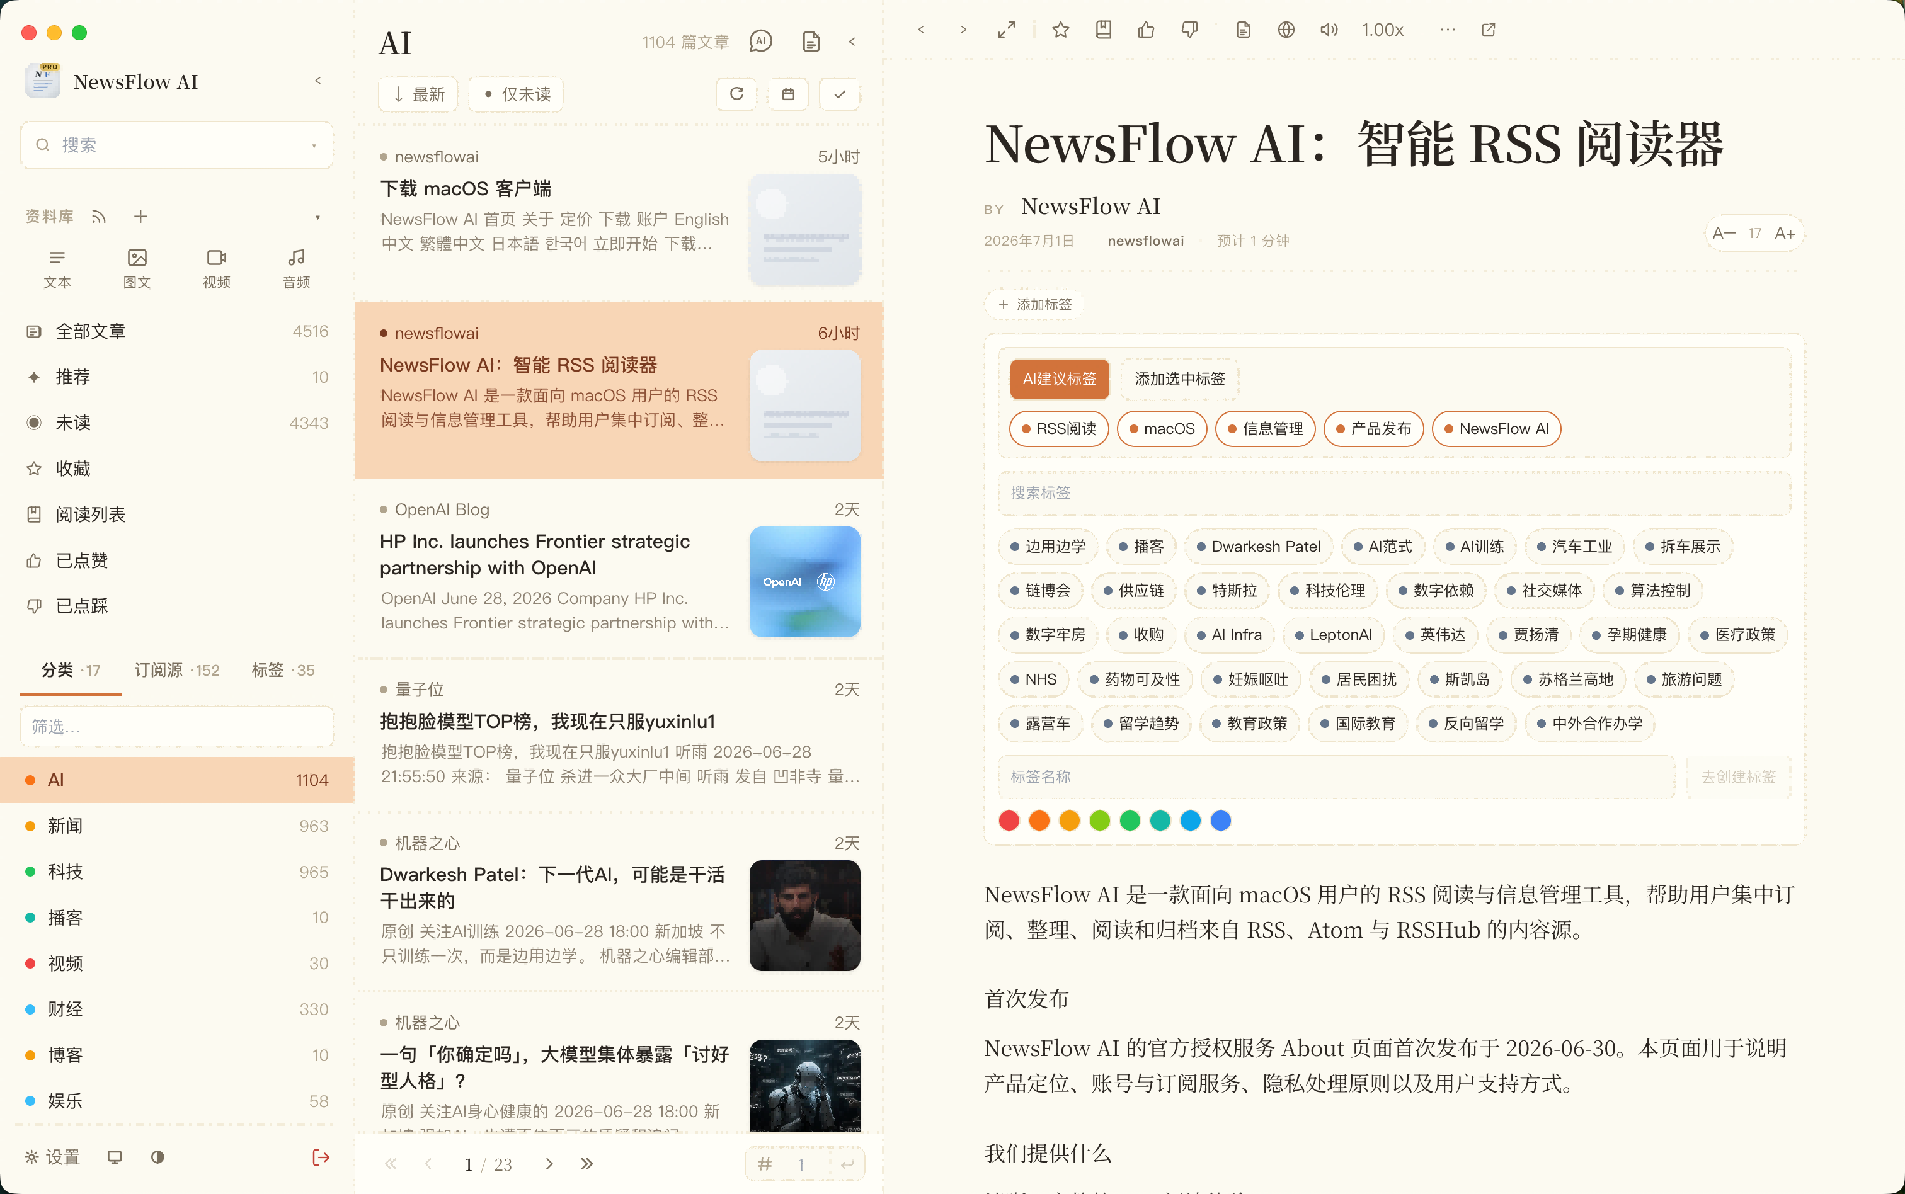Open article in external browser
Image resolution: width=1905 pixels, height=1194 pixels.
point(1489,30)
